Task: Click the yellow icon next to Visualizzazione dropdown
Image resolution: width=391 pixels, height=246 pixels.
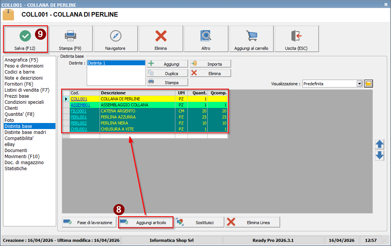Action: (369, 83)
